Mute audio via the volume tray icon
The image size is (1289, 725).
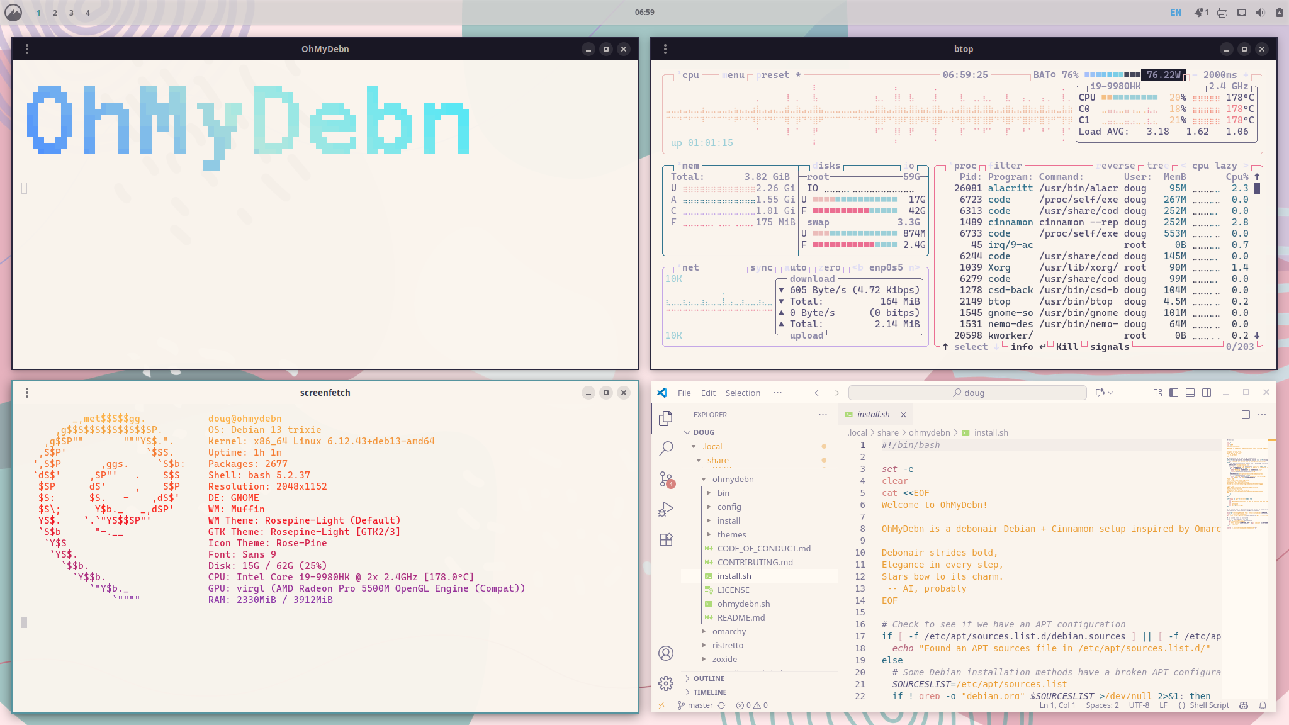(1259, 12)
